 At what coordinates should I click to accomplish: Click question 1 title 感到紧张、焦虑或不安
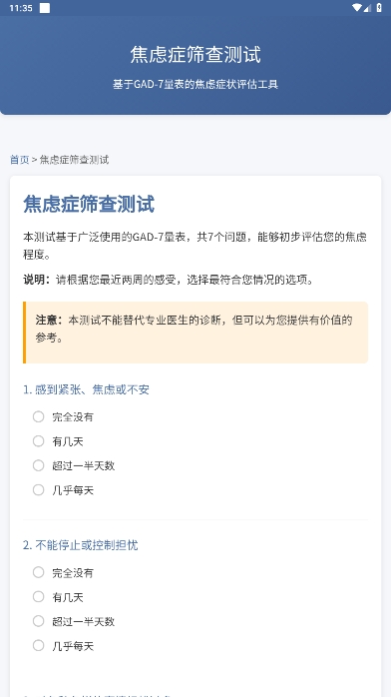(x=86, y=389)
